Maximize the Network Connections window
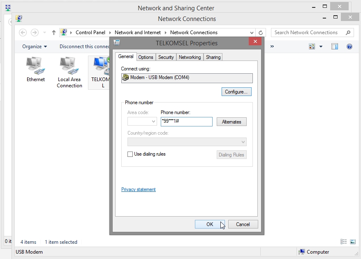Image resolution: width=361 pixels, height=259 pixels. tap(336, 17)
